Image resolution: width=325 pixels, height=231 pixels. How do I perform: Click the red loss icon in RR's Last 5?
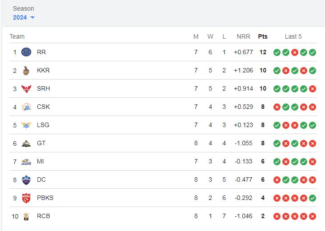(x=294, y=52)
